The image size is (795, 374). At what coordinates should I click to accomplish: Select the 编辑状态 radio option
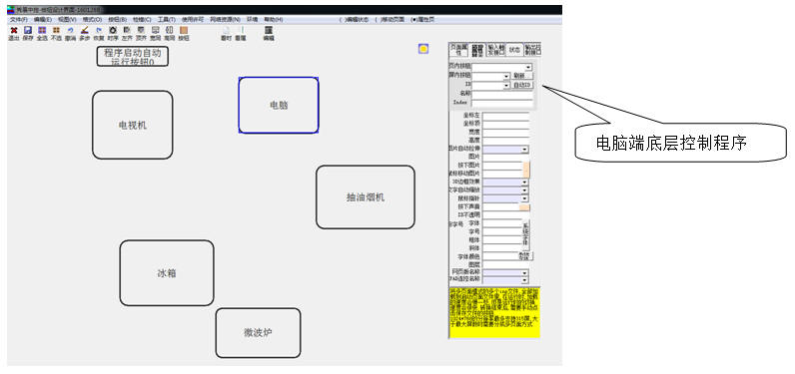click(x=356, y=20)
